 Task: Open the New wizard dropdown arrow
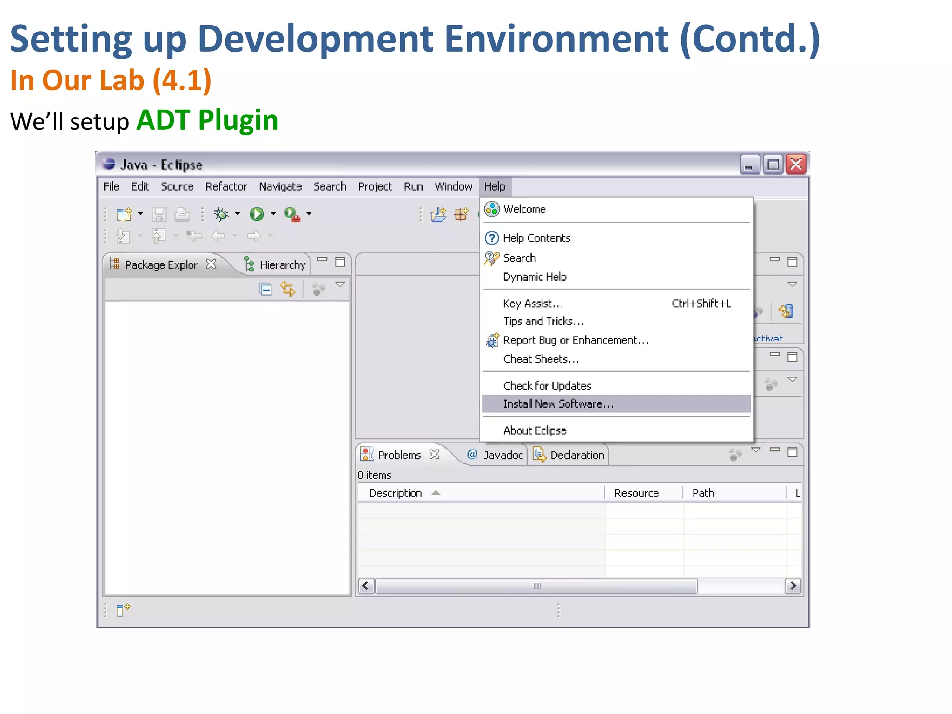(x=140, y=214)
